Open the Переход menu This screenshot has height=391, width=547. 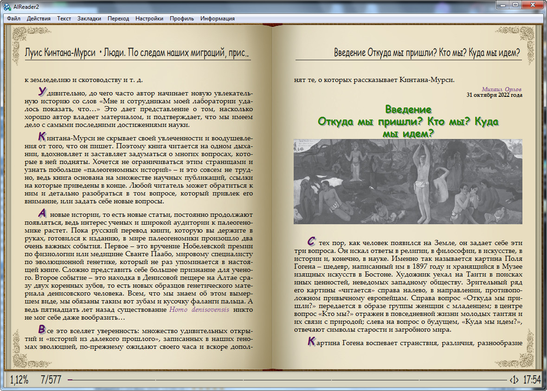point(118,19)
